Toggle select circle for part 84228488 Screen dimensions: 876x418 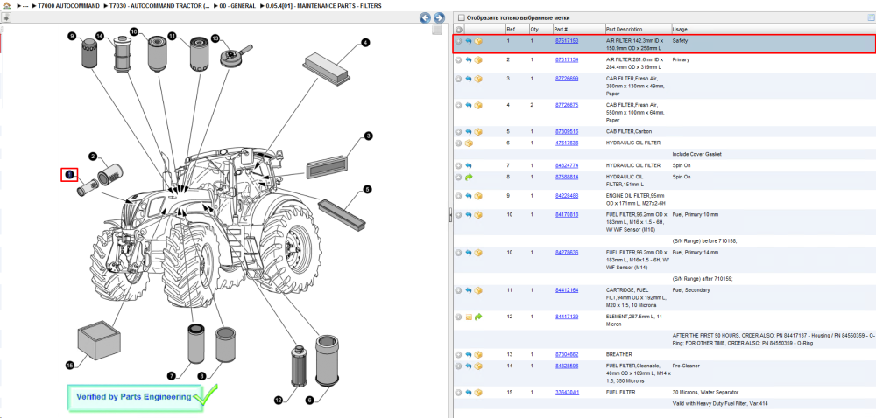point(459,196)
